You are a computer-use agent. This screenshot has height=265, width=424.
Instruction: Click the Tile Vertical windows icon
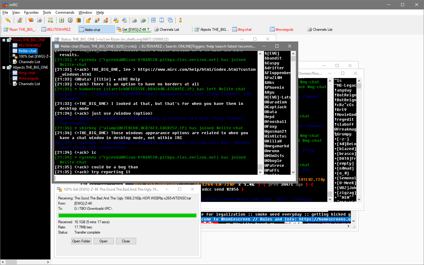[x=162, y=20]
